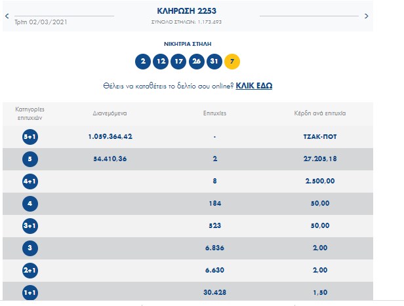The image size is (404, 306).
Task: Click the winning number ball 17
Action: (x=178, y=62)
